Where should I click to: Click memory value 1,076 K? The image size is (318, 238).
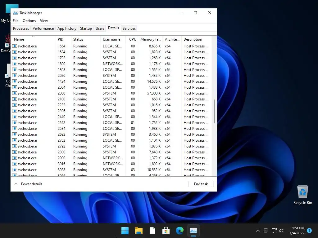[x=155, y=146]
